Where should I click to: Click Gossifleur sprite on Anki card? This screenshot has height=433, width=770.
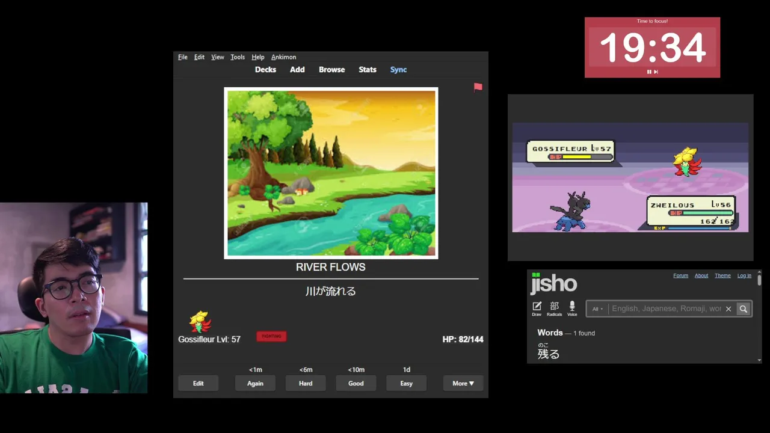coord(200,322)
